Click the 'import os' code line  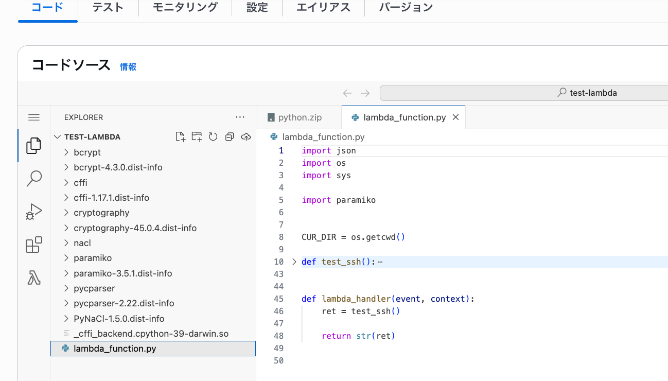[324, 163]
